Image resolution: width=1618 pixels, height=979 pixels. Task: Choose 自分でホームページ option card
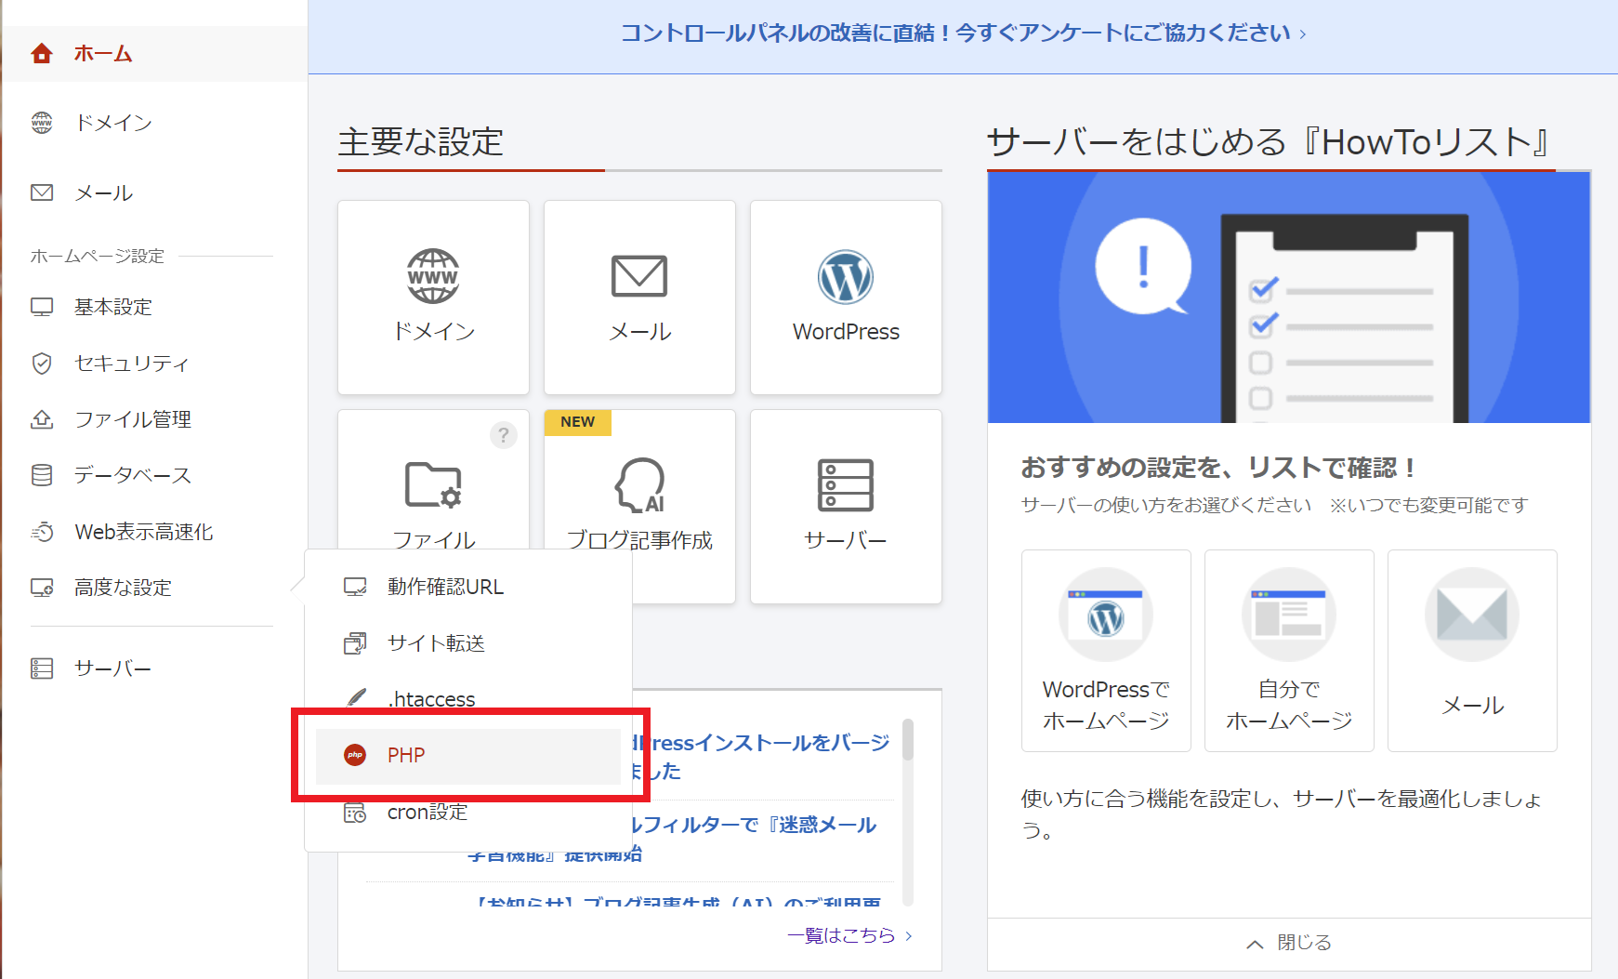coord(1289,651)
